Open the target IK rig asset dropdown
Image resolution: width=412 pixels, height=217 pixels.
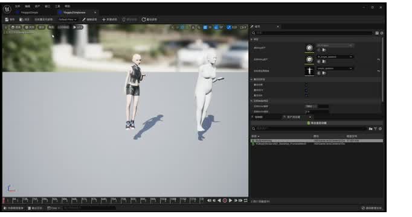pos(335,57)
